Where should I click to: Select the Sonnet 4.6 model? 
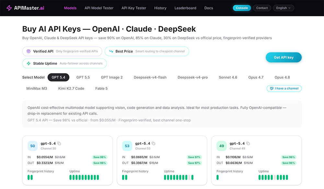click(x=228, y=77)
